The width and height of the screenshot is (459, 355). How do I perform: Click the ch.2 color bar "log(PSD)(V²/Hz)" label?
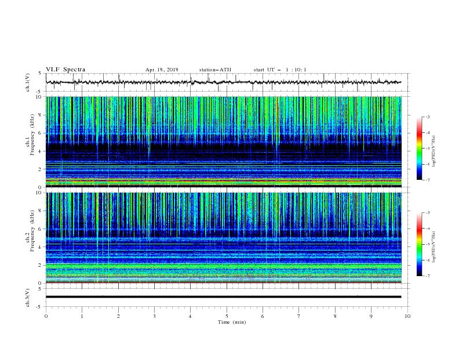(x=434, y=247)
